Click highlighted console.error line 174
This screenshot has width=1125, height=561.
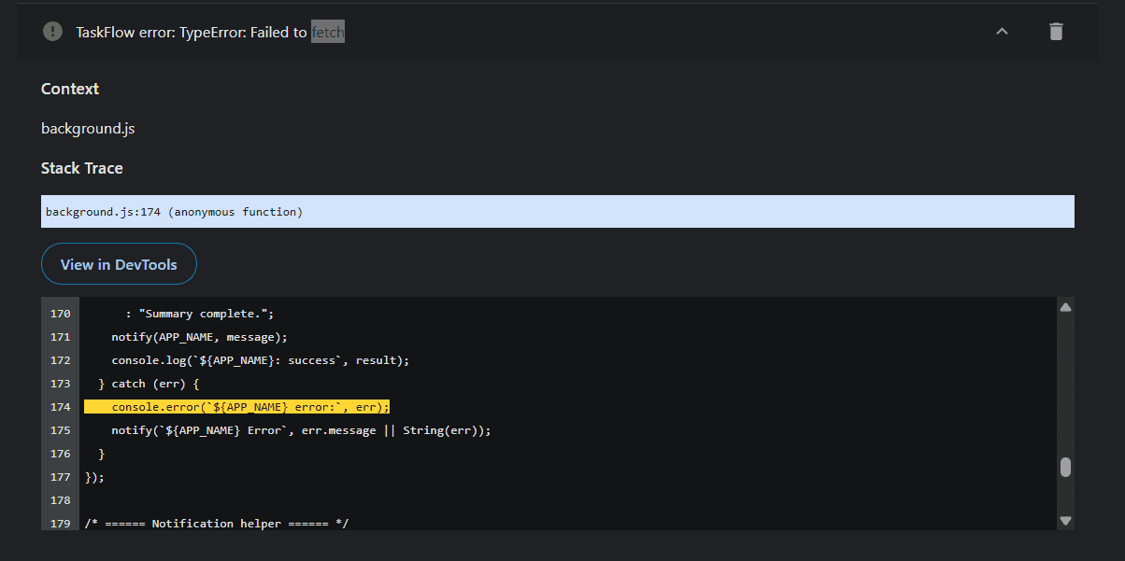236,407
